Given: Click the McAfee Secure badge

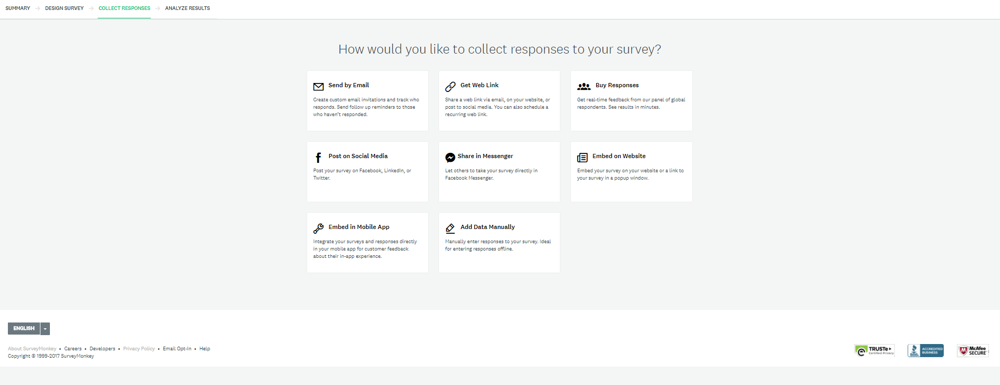Looking at the screenshot, I should coord(973,350).
